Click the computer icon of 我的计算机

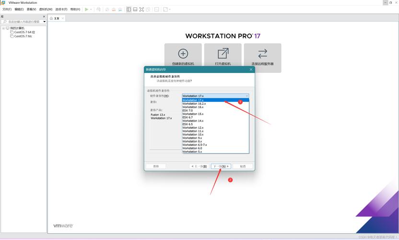[8, 28]
